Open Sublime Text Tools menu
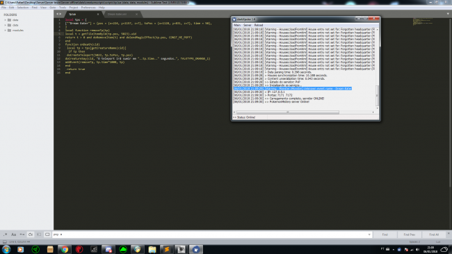 (x=63, y=8)
